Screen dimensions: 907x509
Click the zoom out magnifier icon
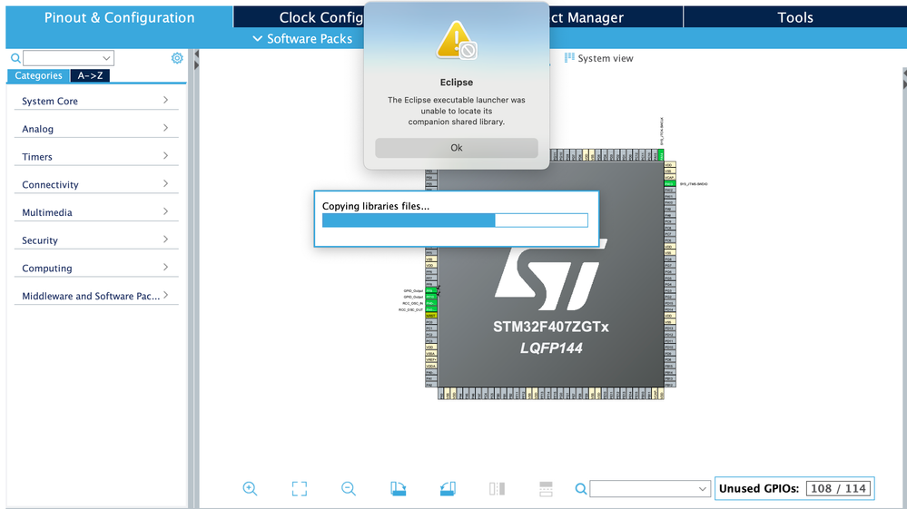point(349,489)
